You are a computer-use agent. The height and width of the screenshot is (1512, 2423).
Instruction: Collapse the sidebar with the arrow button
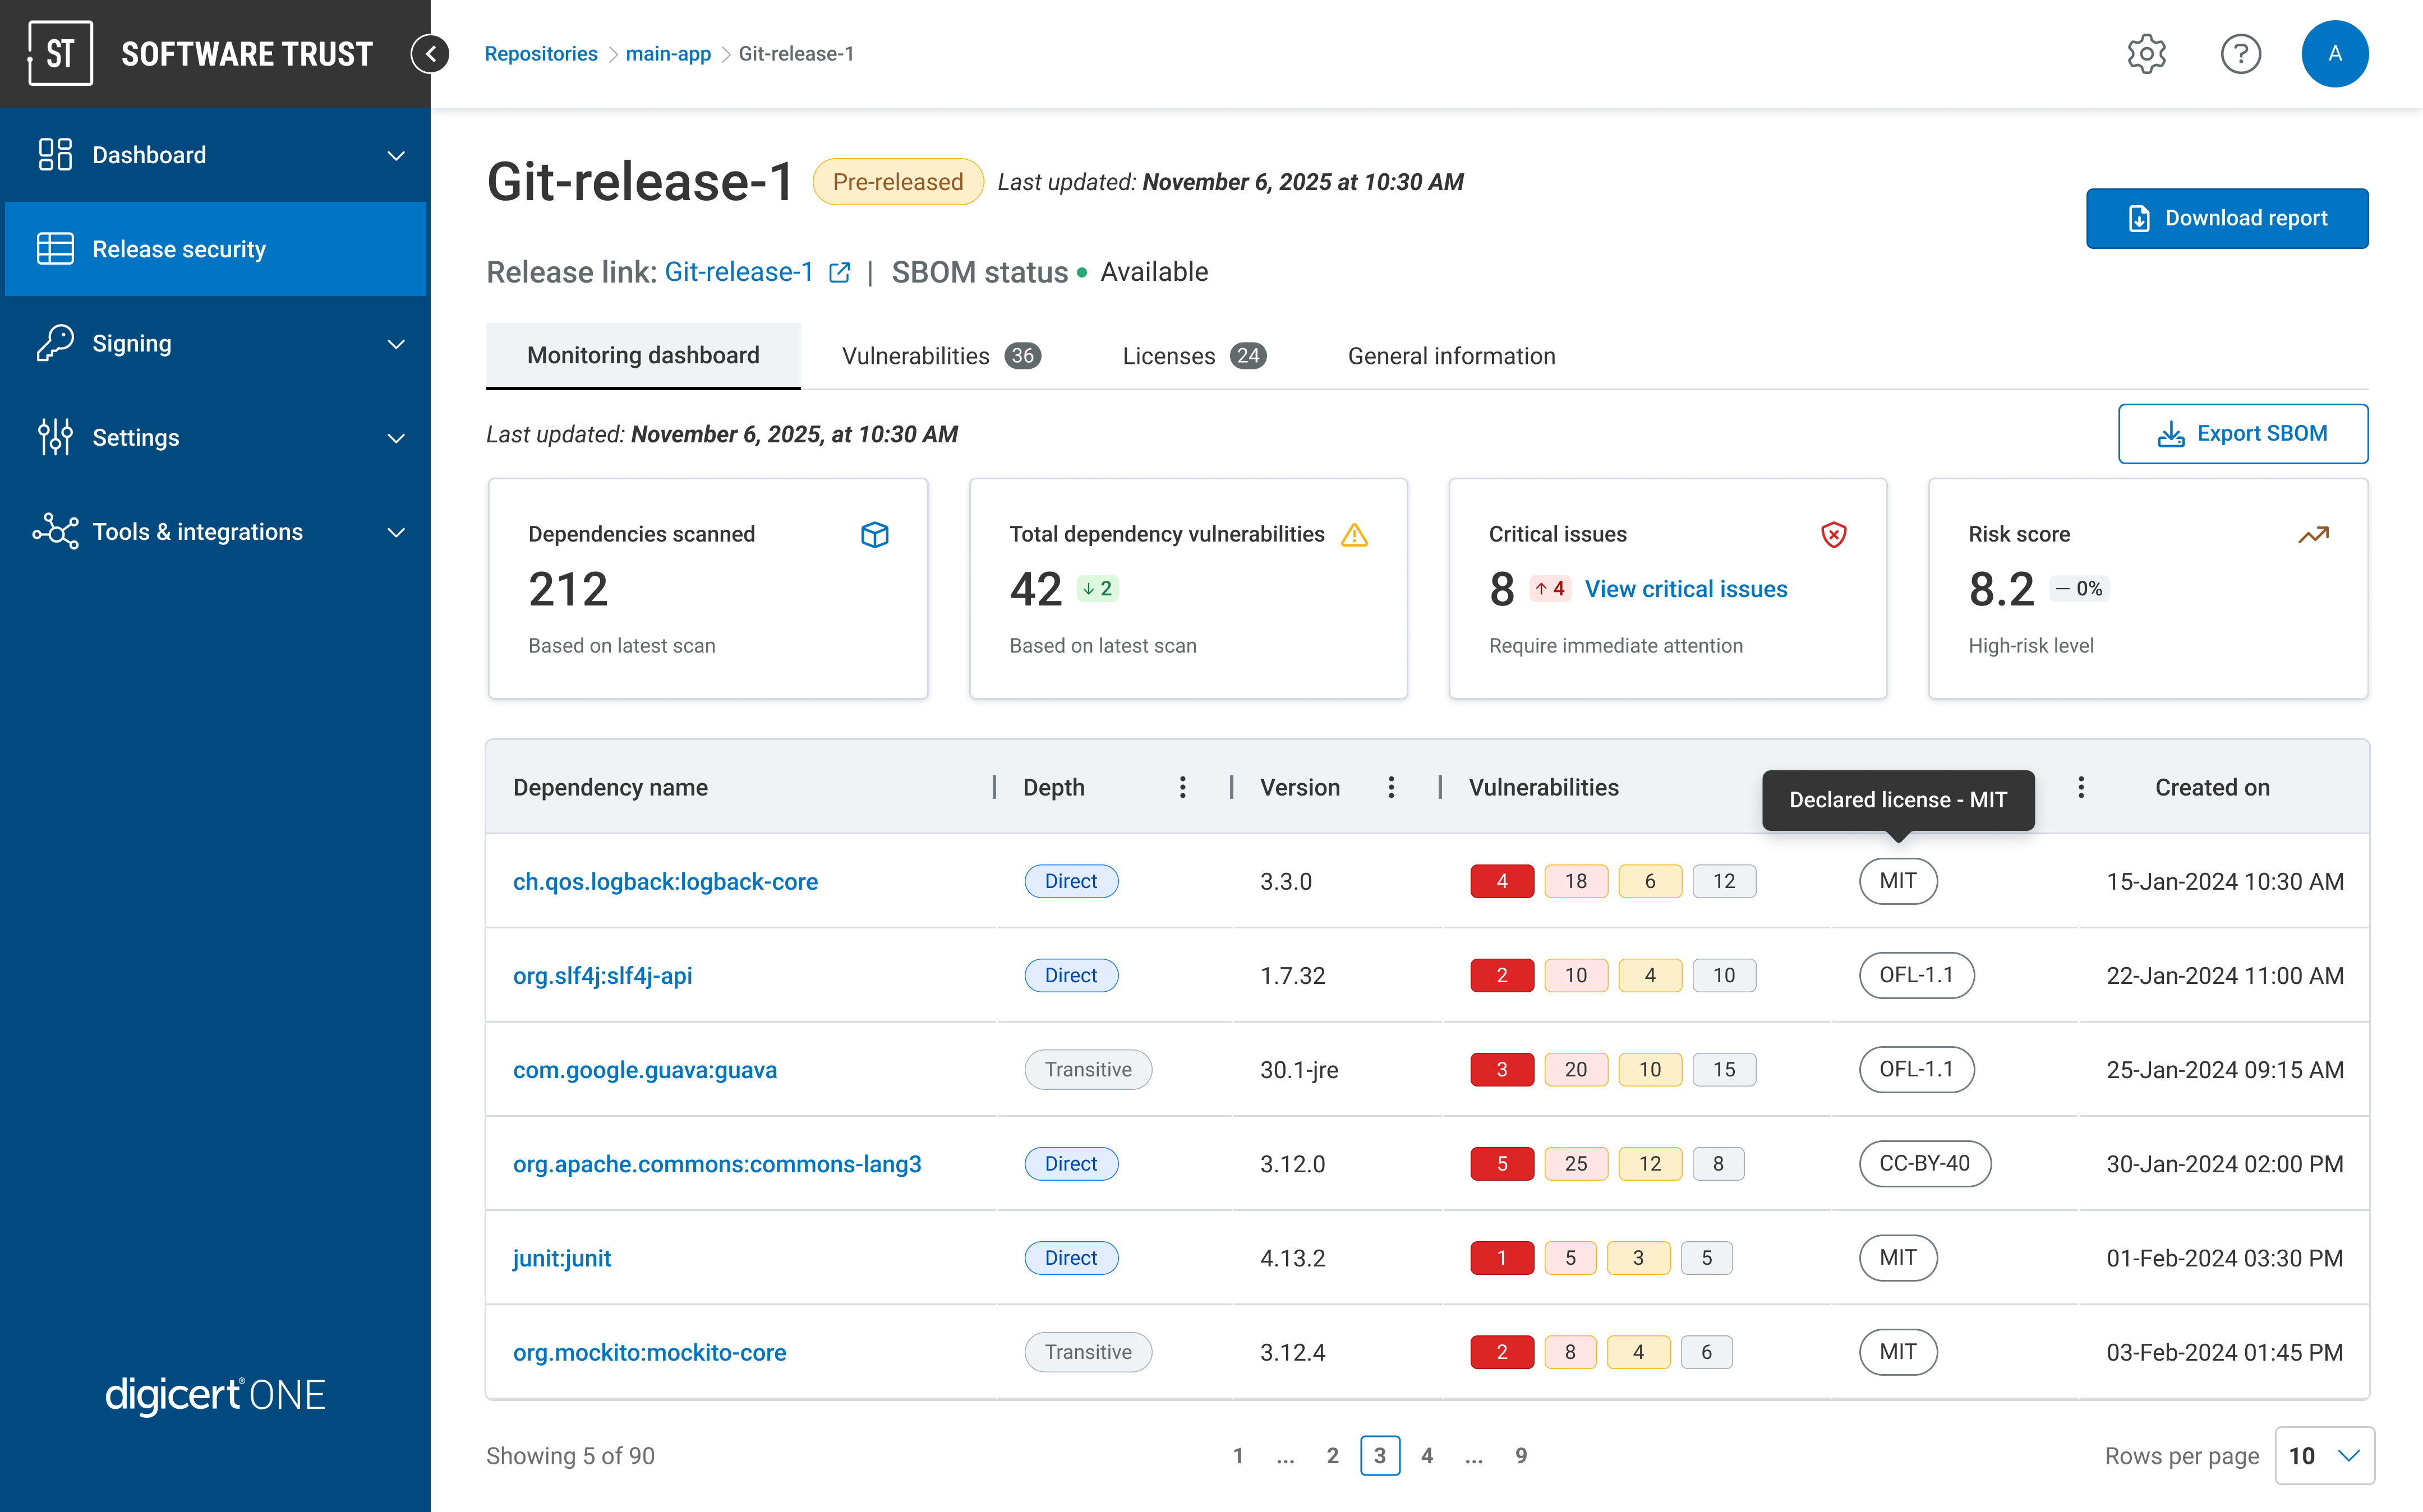coord(430,54)
